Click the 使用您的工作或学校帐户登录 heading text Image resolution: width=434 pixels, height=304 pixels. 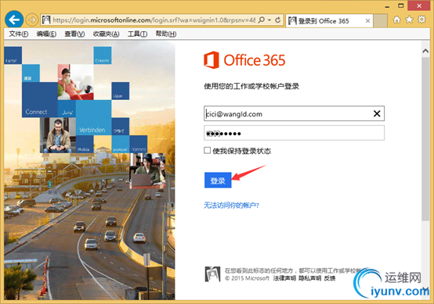coord(251,87)
